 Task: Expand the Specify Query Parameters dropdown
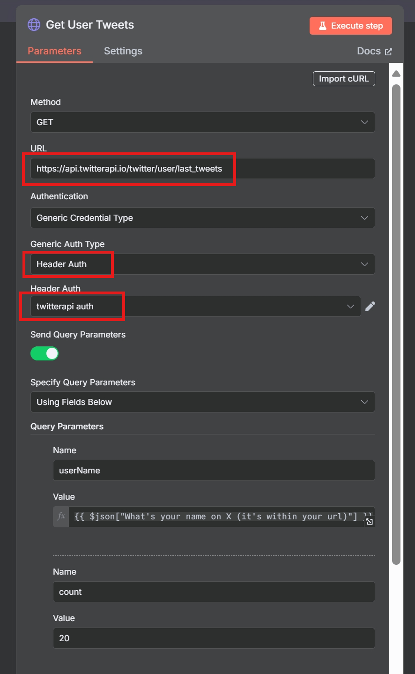click(x=202, y=402)
